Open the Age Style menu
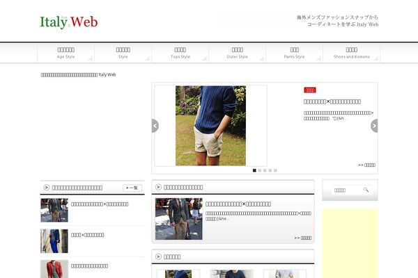Image resolution: width=418 pixels, height=278 pixels. tap(65, 53)
